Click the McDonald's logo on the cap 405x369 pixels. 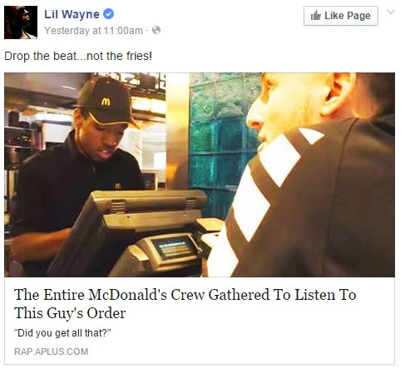[106, 102]
